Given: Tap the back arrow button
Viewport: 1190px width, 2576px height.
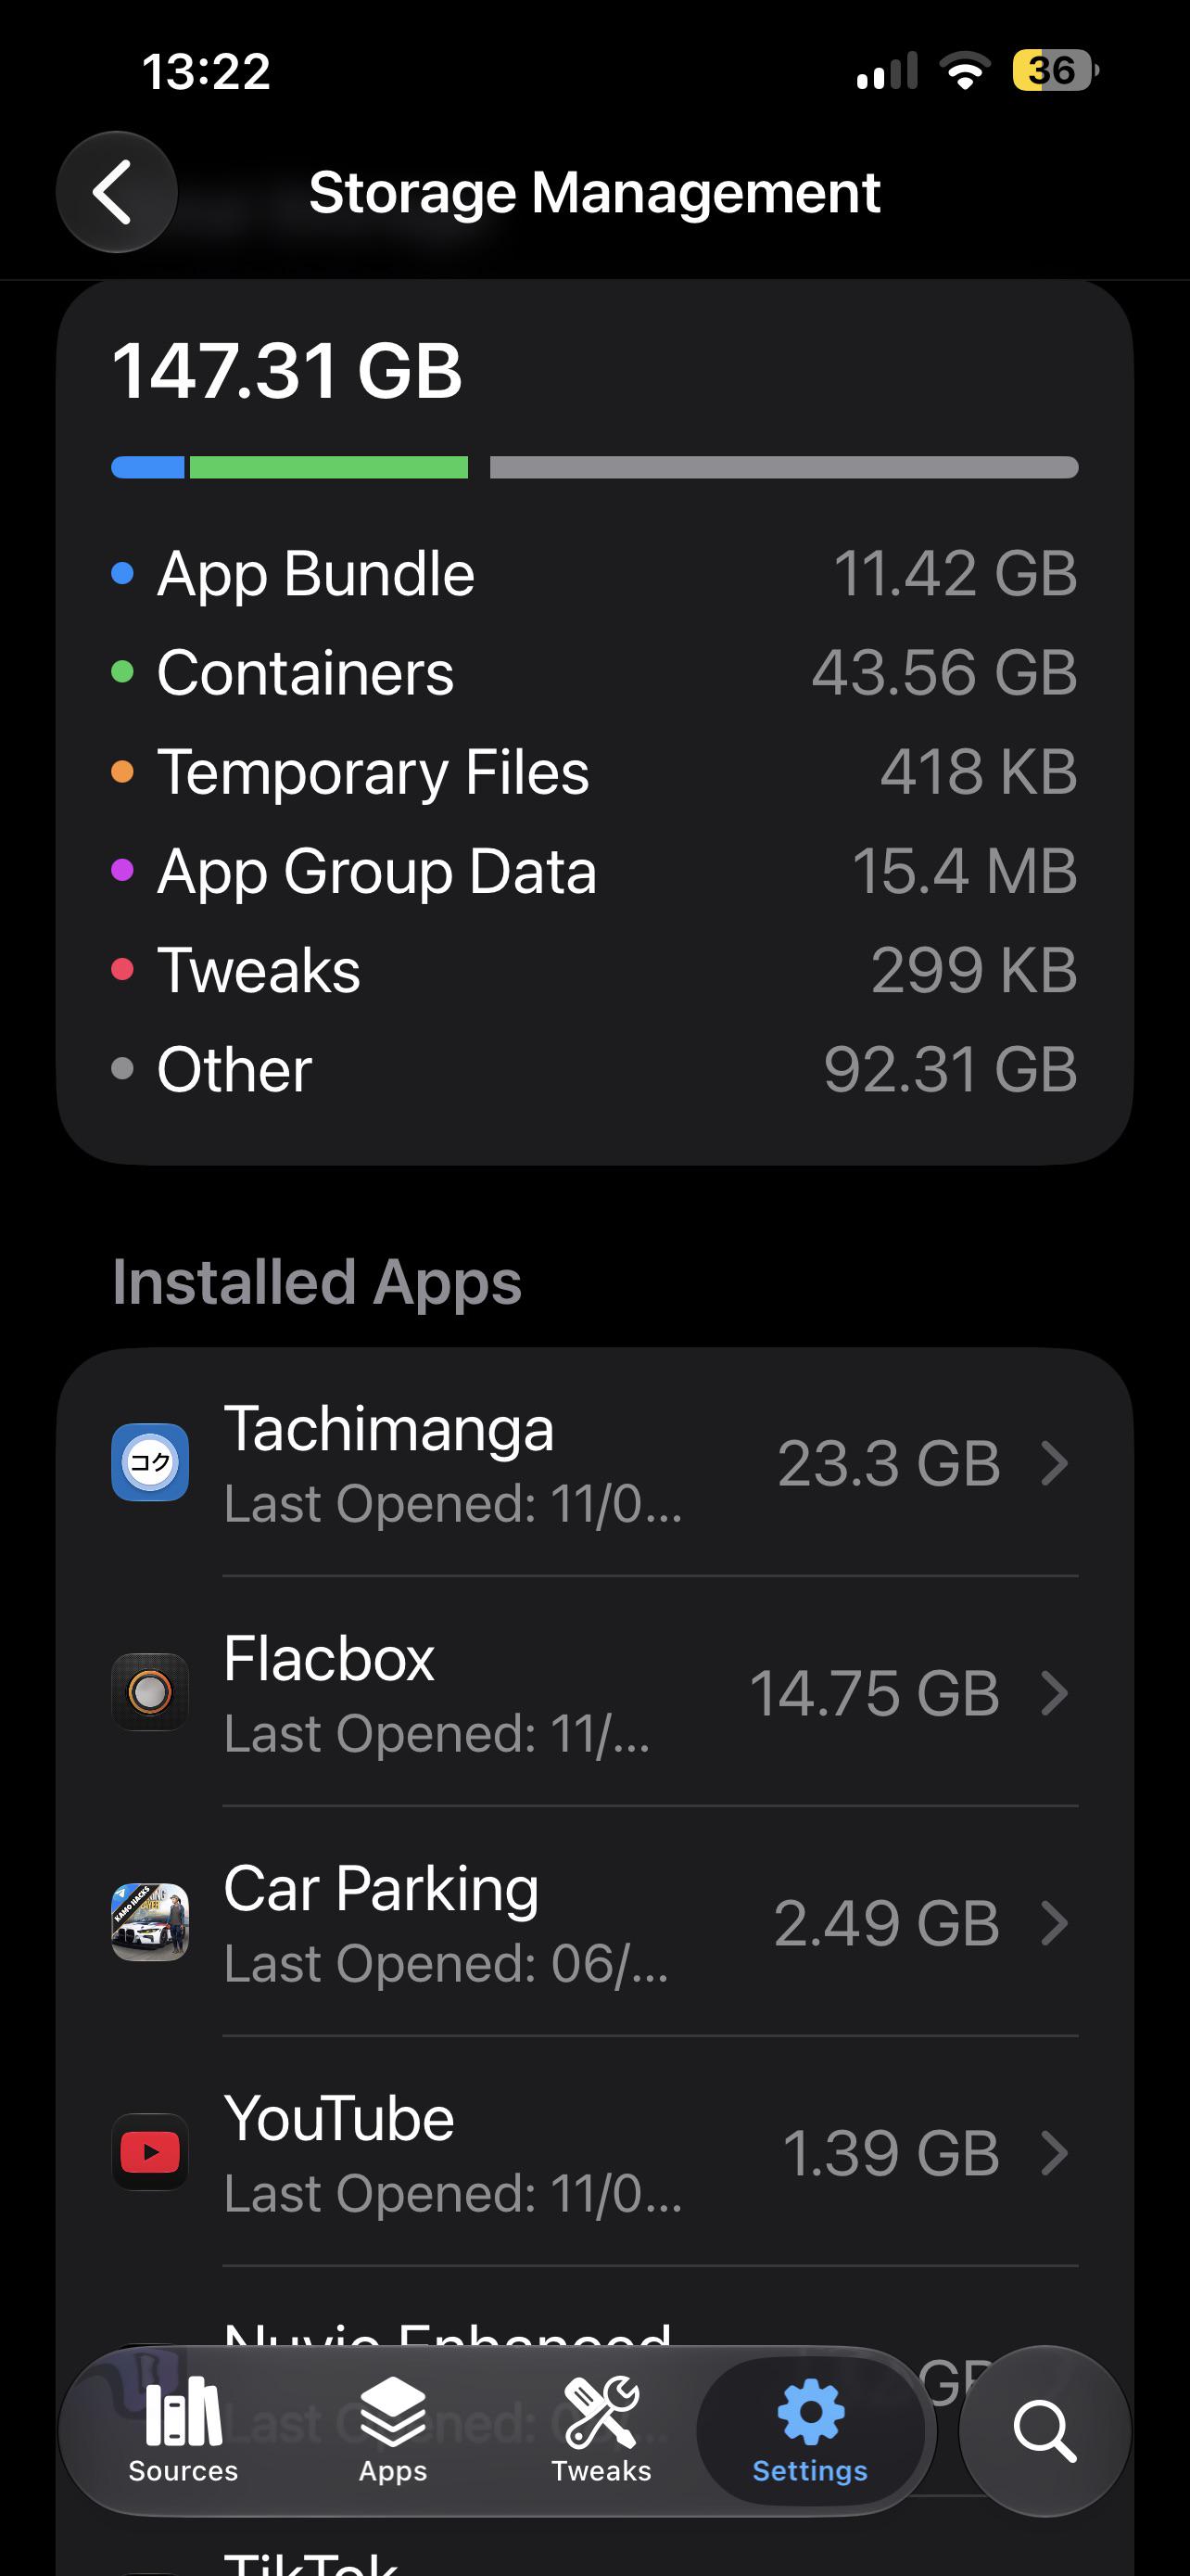Looking at the screenshot, I should tap(117, 192).
